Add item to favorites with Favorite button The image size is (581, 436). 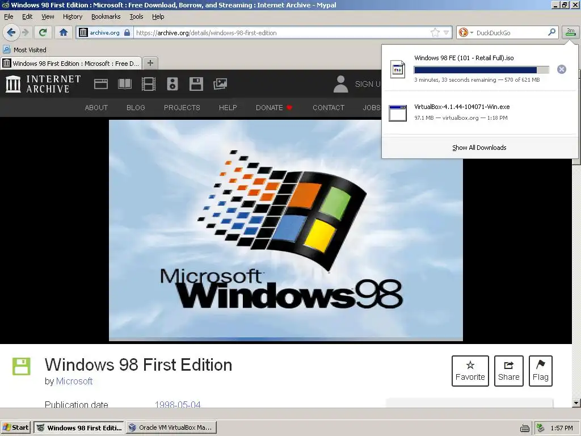coord(470,371)
